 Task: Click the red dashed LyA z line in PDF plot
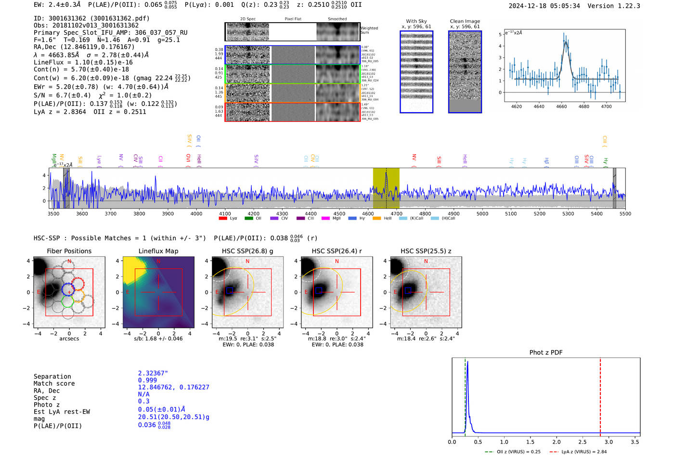point(600,397)
